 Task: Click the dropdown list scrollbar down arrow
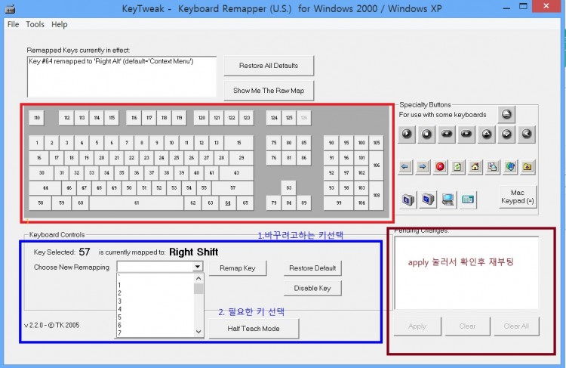198,332
